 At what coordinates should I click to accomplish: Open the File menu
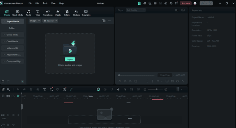[x=30, y=3]
